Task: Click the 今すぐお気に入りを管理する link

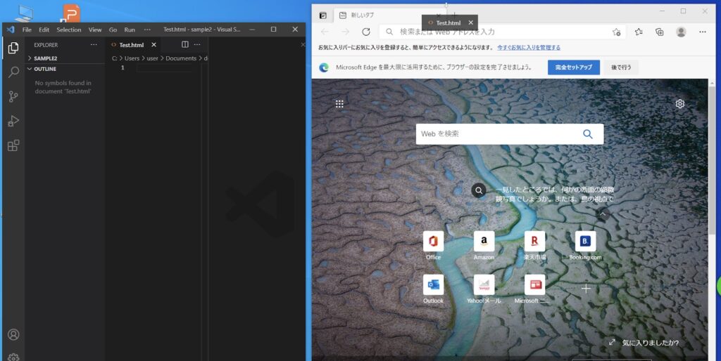Action: (529, 48)
